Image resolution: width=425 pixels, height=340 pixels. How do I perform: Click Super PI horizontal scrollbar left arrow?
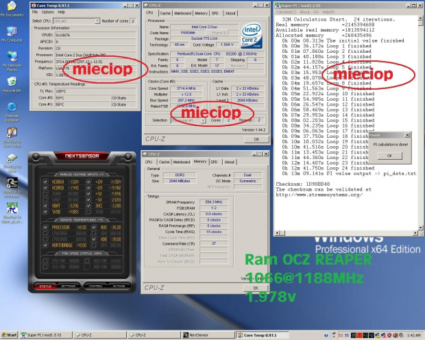pyautogui.click(x=277, y=232)
